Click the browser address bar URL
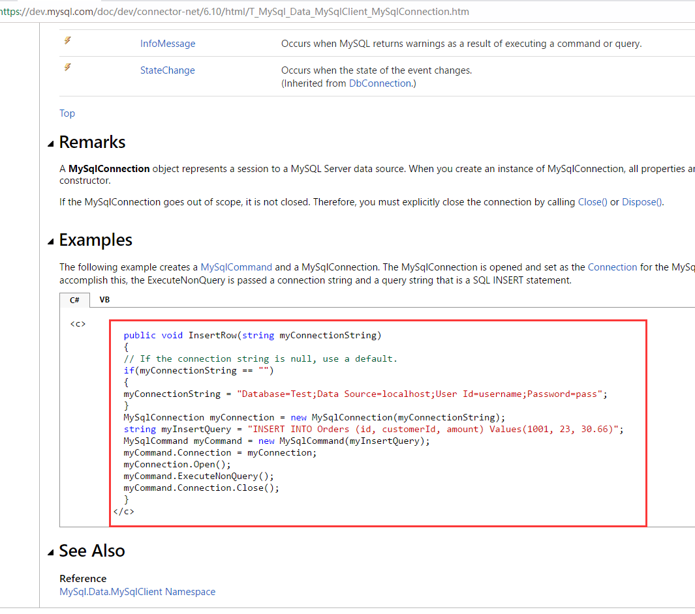695x614 pixels. (242, 11)
